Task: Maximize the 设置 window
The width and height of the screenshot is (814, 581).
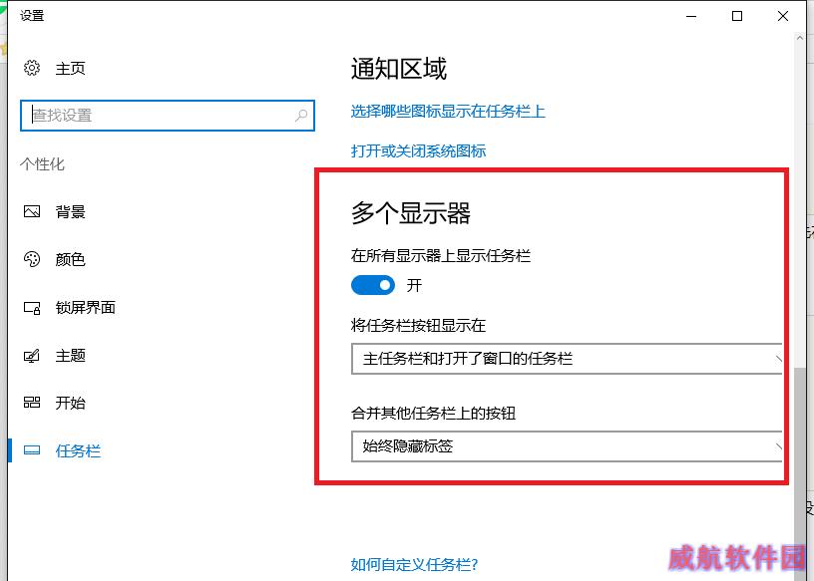Action: click(x=736, y=16)
